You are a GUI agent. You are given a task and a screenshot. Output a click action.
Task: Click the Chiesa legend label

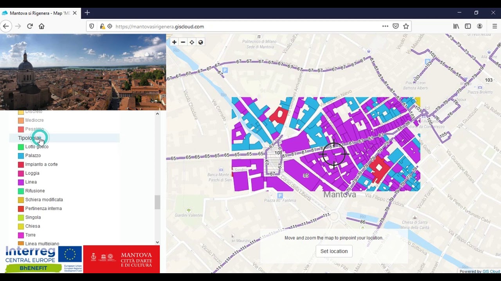tap(32, 226)
